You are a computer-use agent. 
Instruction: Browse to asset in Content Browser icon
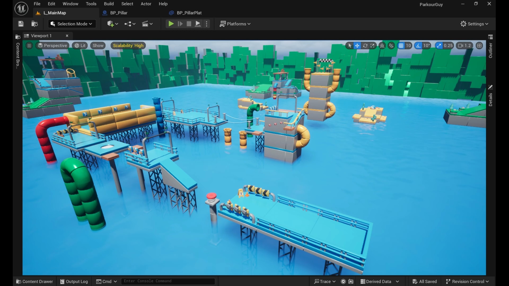point(35,24)
